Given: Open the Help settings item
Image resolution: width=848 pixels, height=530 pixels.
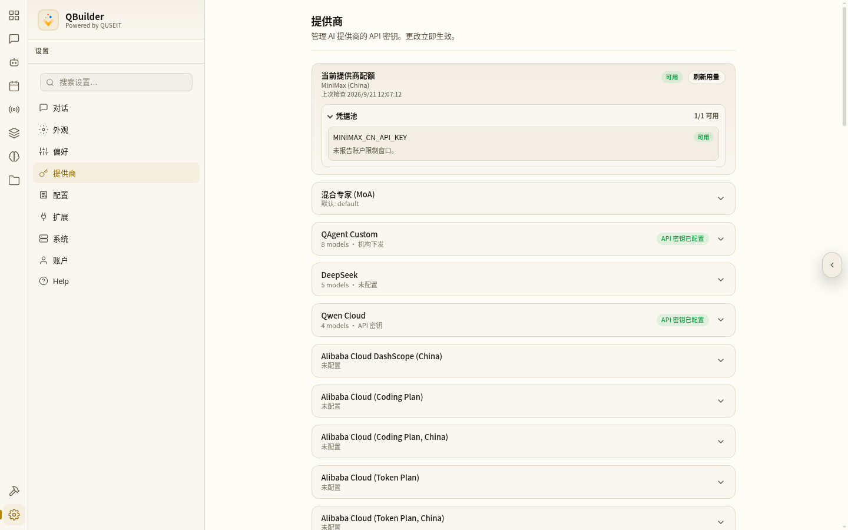Looking at the screenshot, I should (116, 281).
